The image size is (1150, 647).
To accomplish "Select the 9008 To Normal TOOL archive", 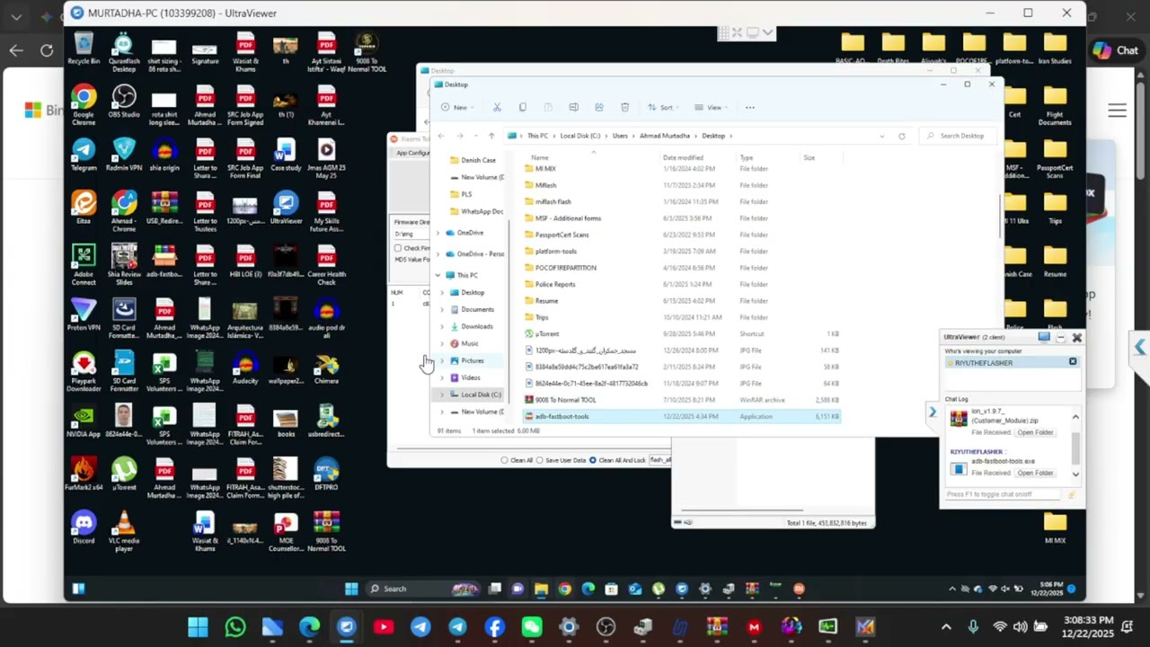I will 683,400.
